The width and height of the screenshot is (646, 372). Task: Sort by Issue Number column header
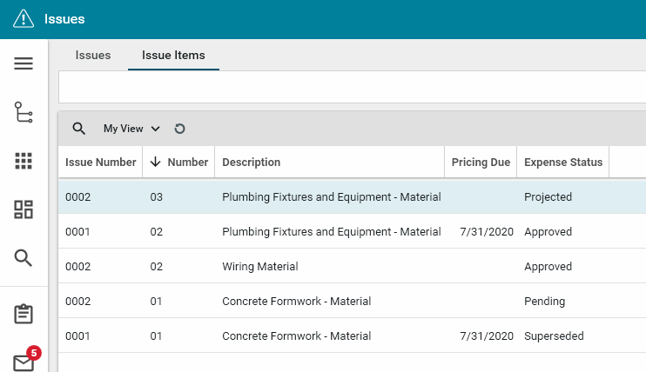(100, 163)
